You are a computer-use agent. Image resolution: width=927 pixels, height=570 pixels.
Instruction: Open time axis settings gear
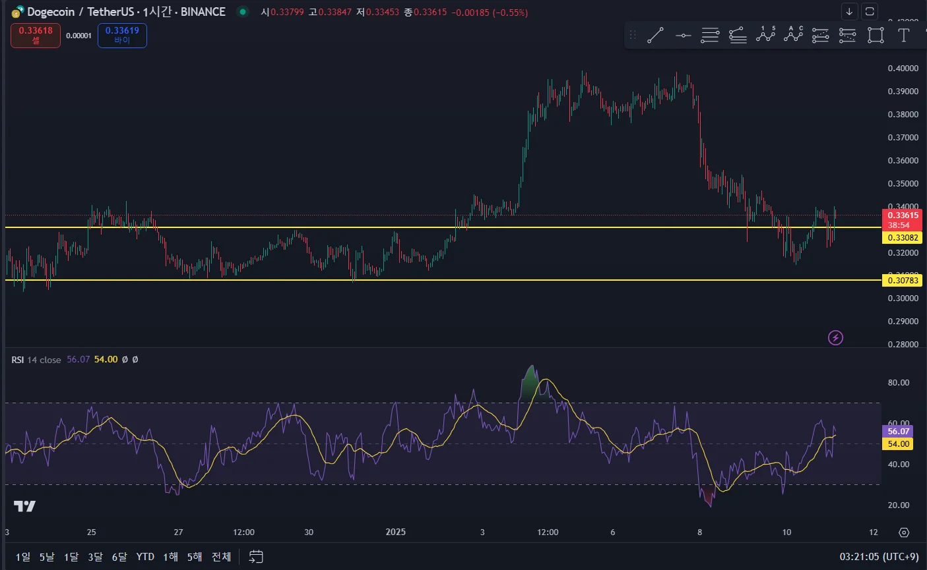[904, 532]
